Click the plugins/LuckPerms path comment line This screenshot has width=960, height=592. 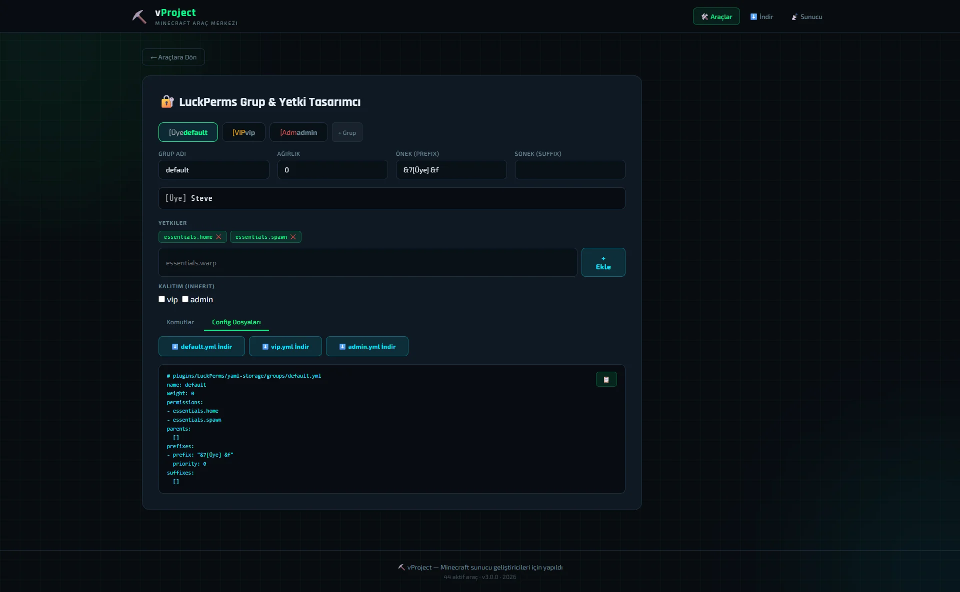(243, 376)
